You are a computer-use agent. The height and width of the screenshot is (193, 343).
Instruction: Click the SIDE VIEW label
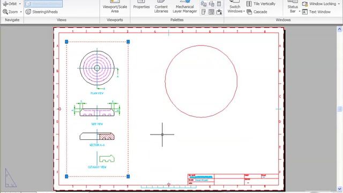click(x=97, y=124)
